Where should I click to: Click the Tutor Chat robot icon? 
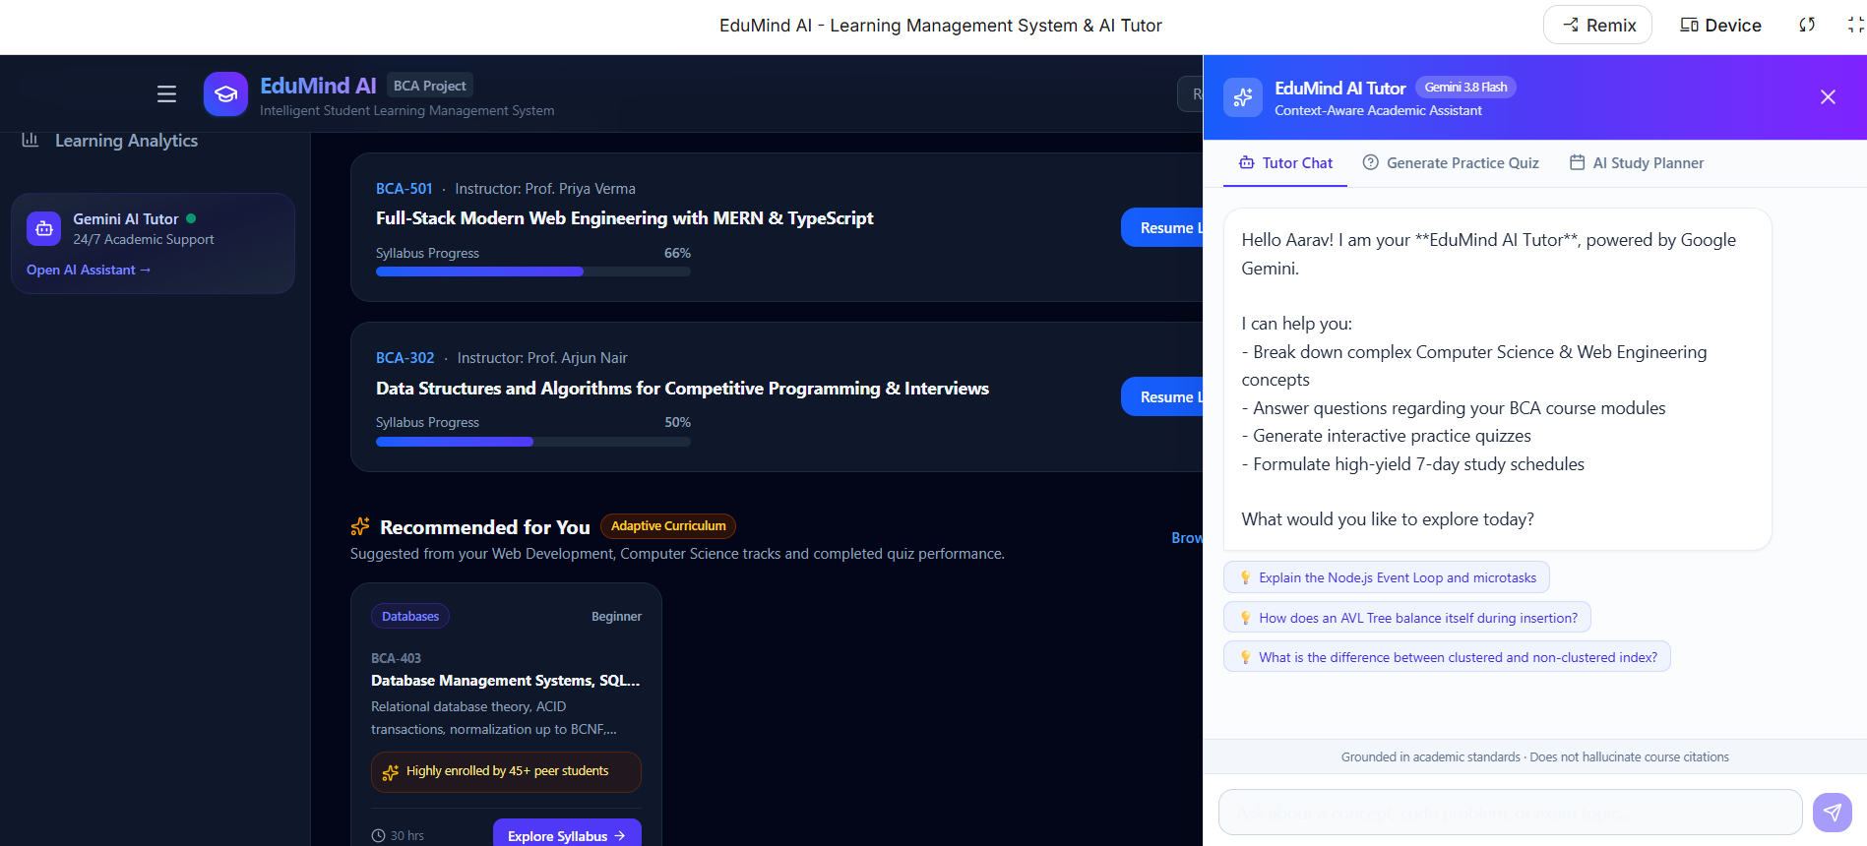1247,163
